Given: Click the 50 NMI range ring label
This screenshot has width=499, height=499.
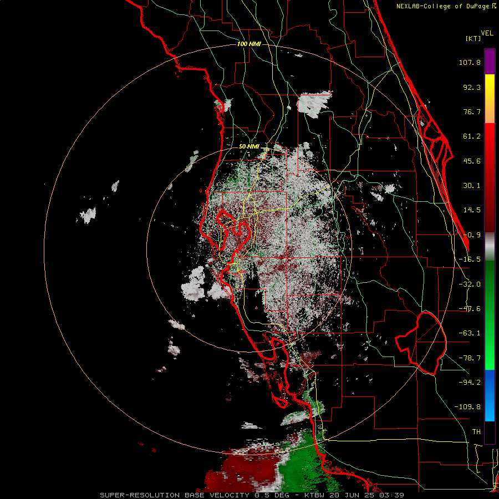Looking at the screenshot, I should click(x=249, y=147).
